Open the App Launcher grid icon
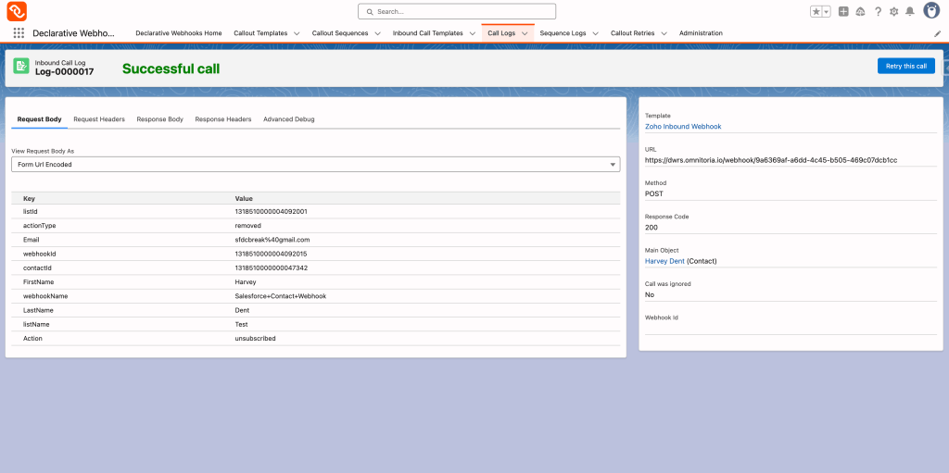949x473 pixels. pos(19,33)
